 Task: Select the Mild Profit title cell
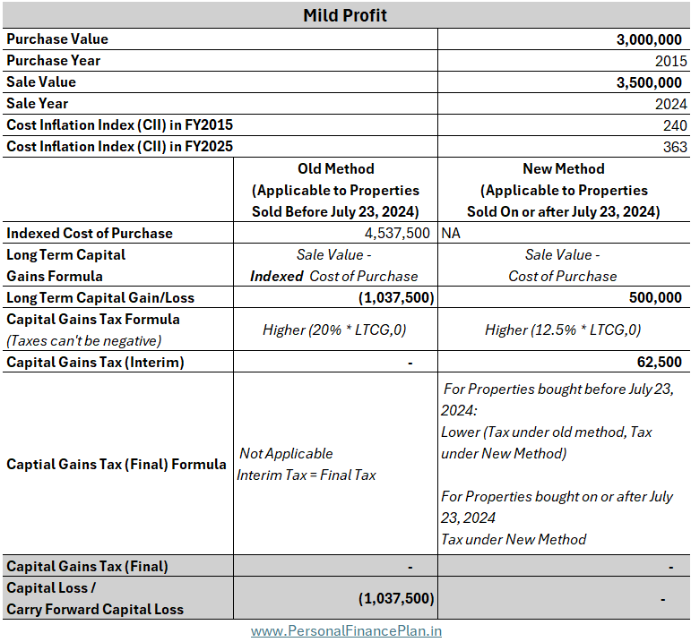(x=346, y=15)
